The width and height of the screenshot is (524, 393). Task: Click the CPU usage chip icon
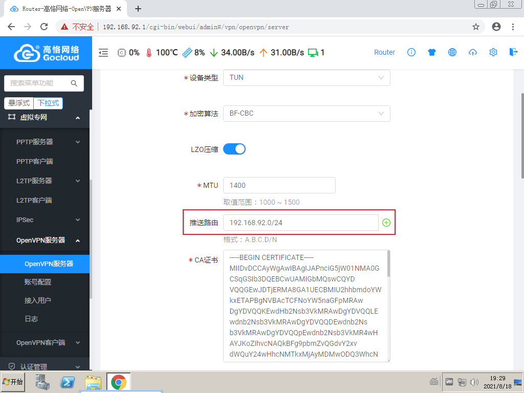click(x=122, y=53)
